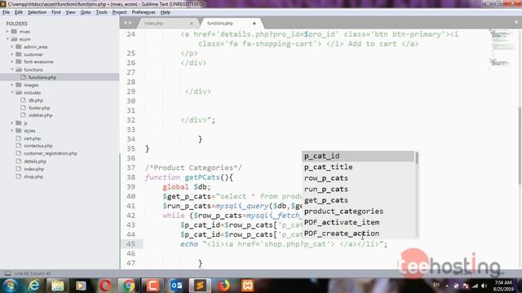The width and height of the screenshot is (522, 293).
Task: Toggle sidebar via status bar icon
Action: click(7, 273)
